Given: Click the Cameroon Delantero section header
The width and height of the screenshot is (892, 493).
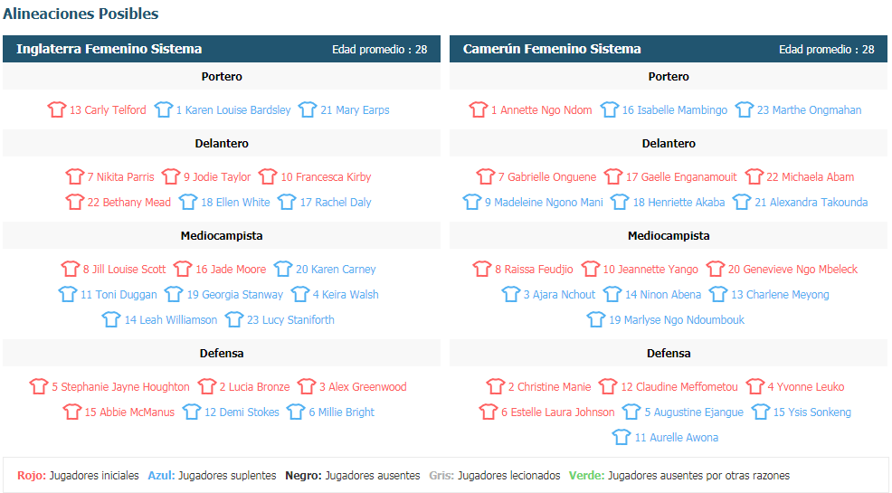Looking at the screenshot, I should (669, 144).
